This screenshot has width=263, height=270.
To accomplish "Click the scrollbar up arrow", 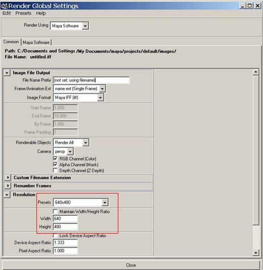I will click(x=255, y=72).
